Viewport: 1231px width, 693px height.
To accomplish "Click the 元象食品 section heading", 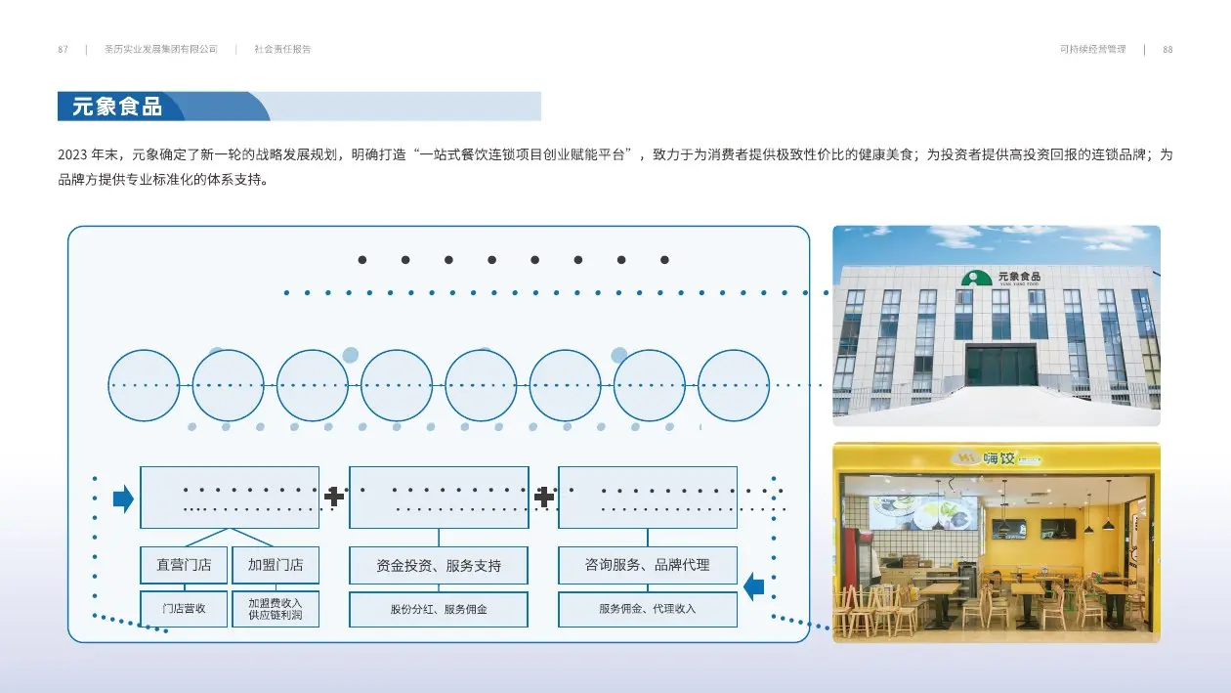I will point(118,107).
